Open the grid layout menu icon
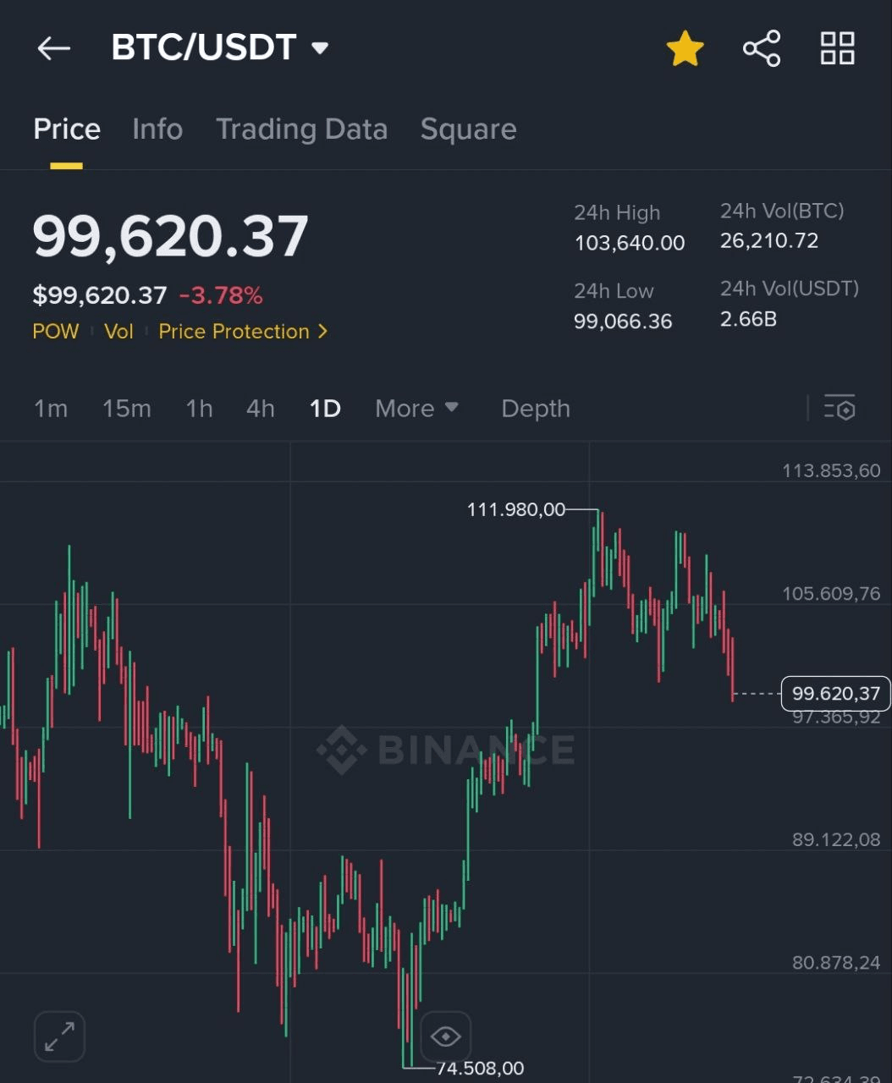The height and width of the screenshot is (1083, 892). click(837, 48)
